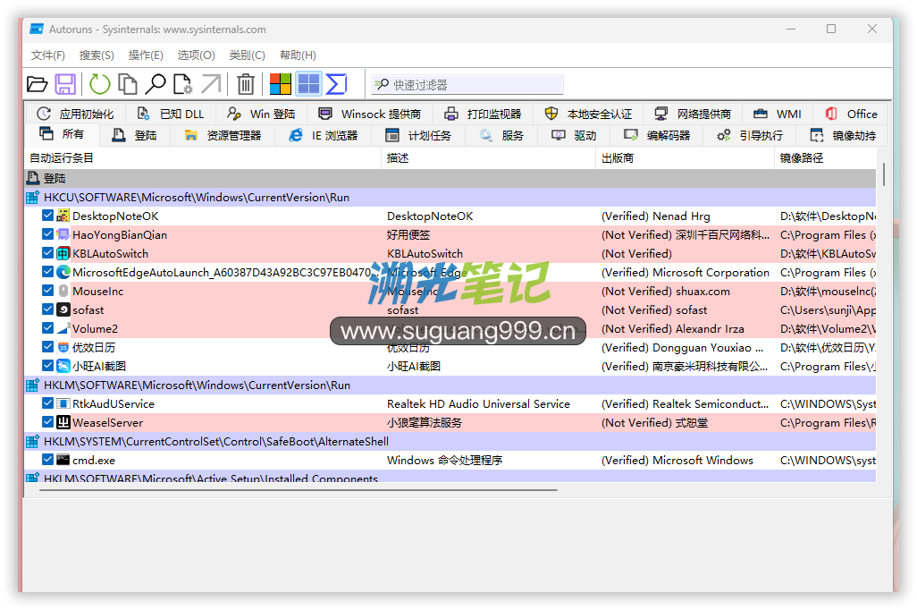Switch to the 已知 DLL tab

click(171, 114)
